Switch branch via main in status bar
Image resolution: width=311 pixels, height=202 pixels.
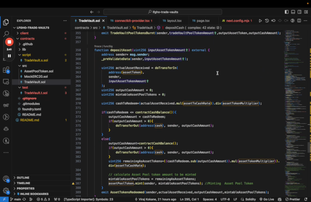coord(16,199)
